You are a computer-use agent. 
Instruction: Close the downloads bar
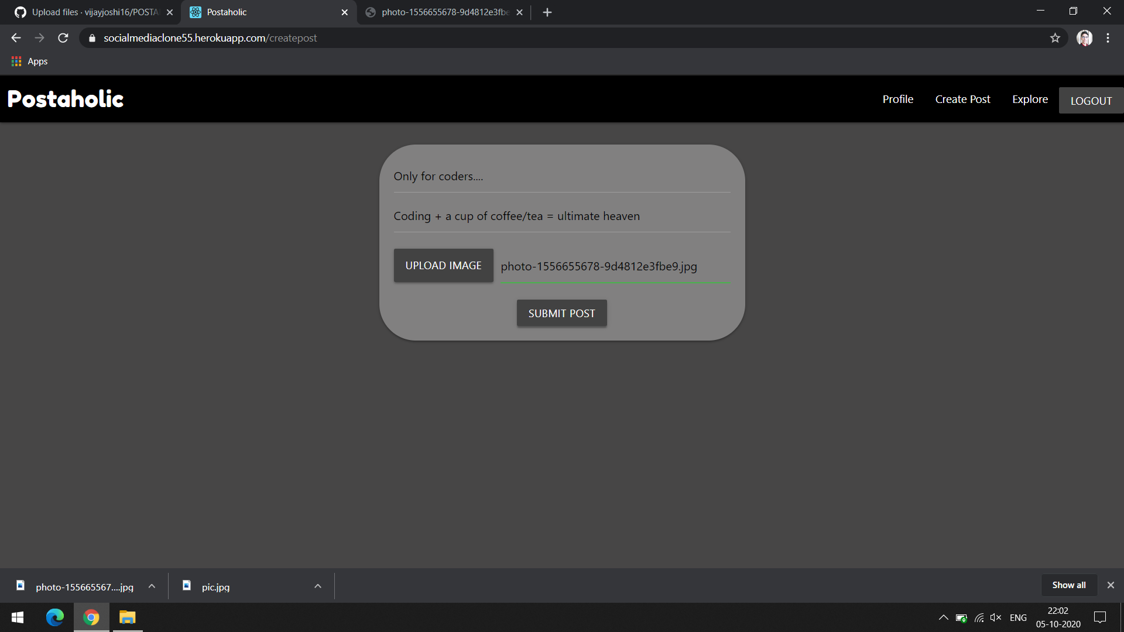(1111, 585)
